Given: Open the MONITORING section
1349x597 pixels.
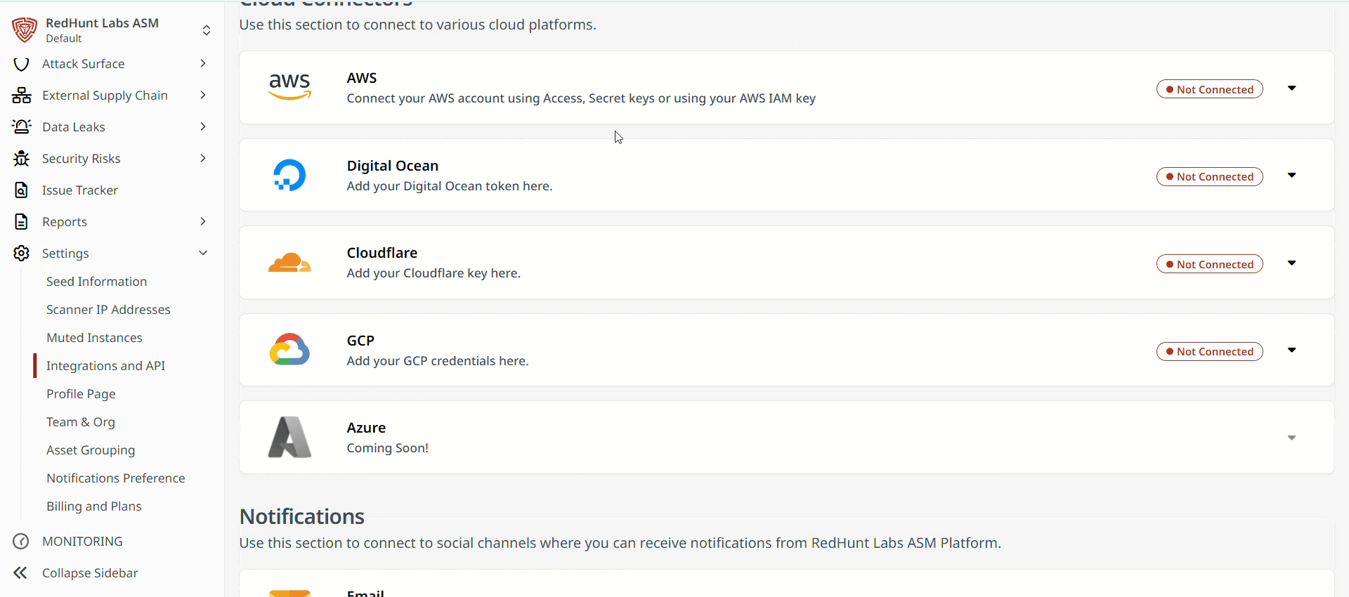Looking at the screenshot, I should [x=82, y=542].
